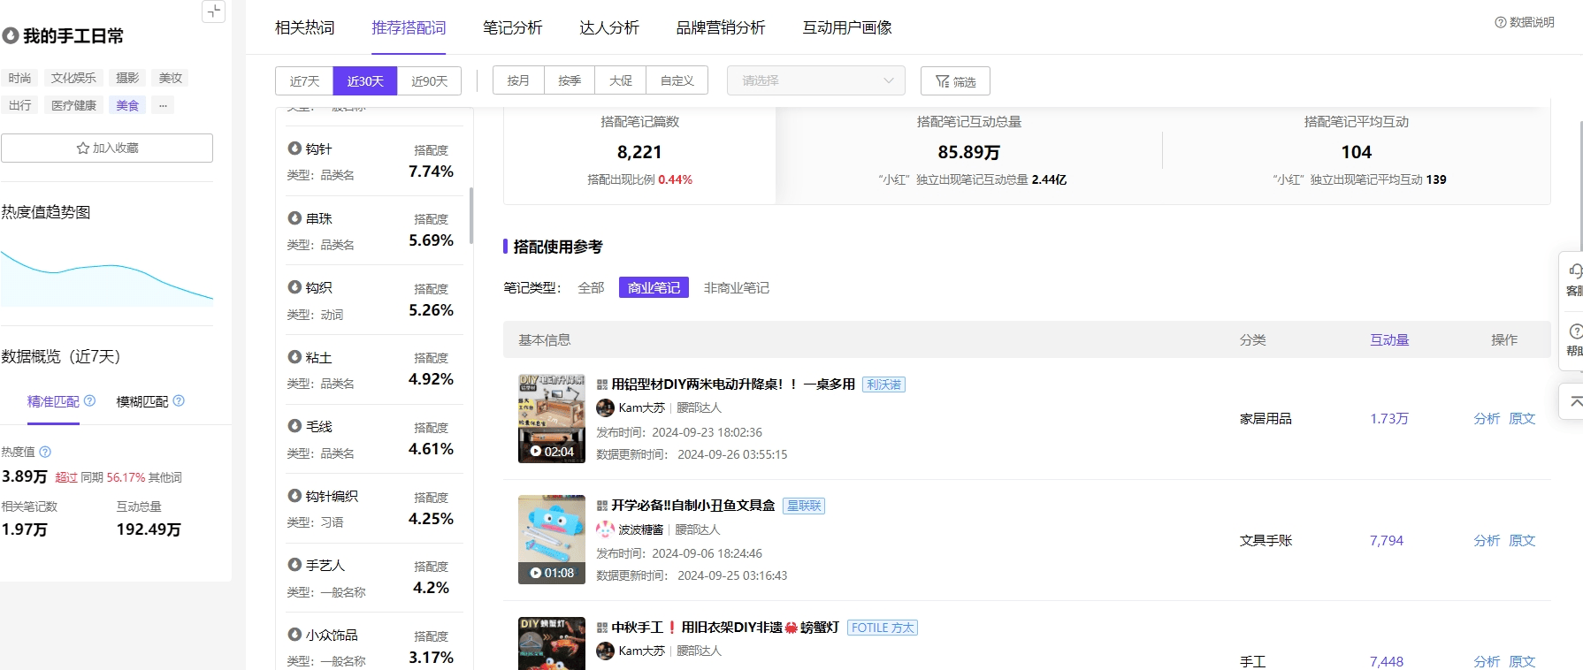This screenshot has width=1583, height=670.
Task: Switch to 达人分析 tab
Action: (609, 28)
